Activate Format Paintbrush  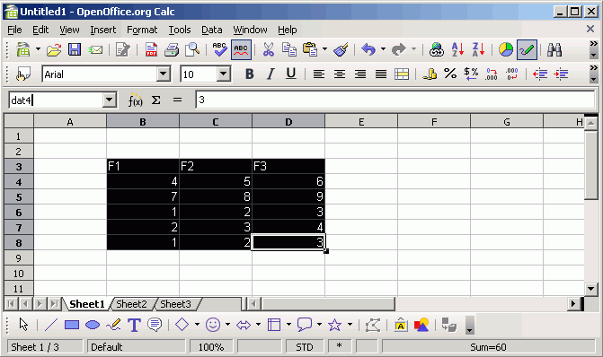(x=341, y=50)
